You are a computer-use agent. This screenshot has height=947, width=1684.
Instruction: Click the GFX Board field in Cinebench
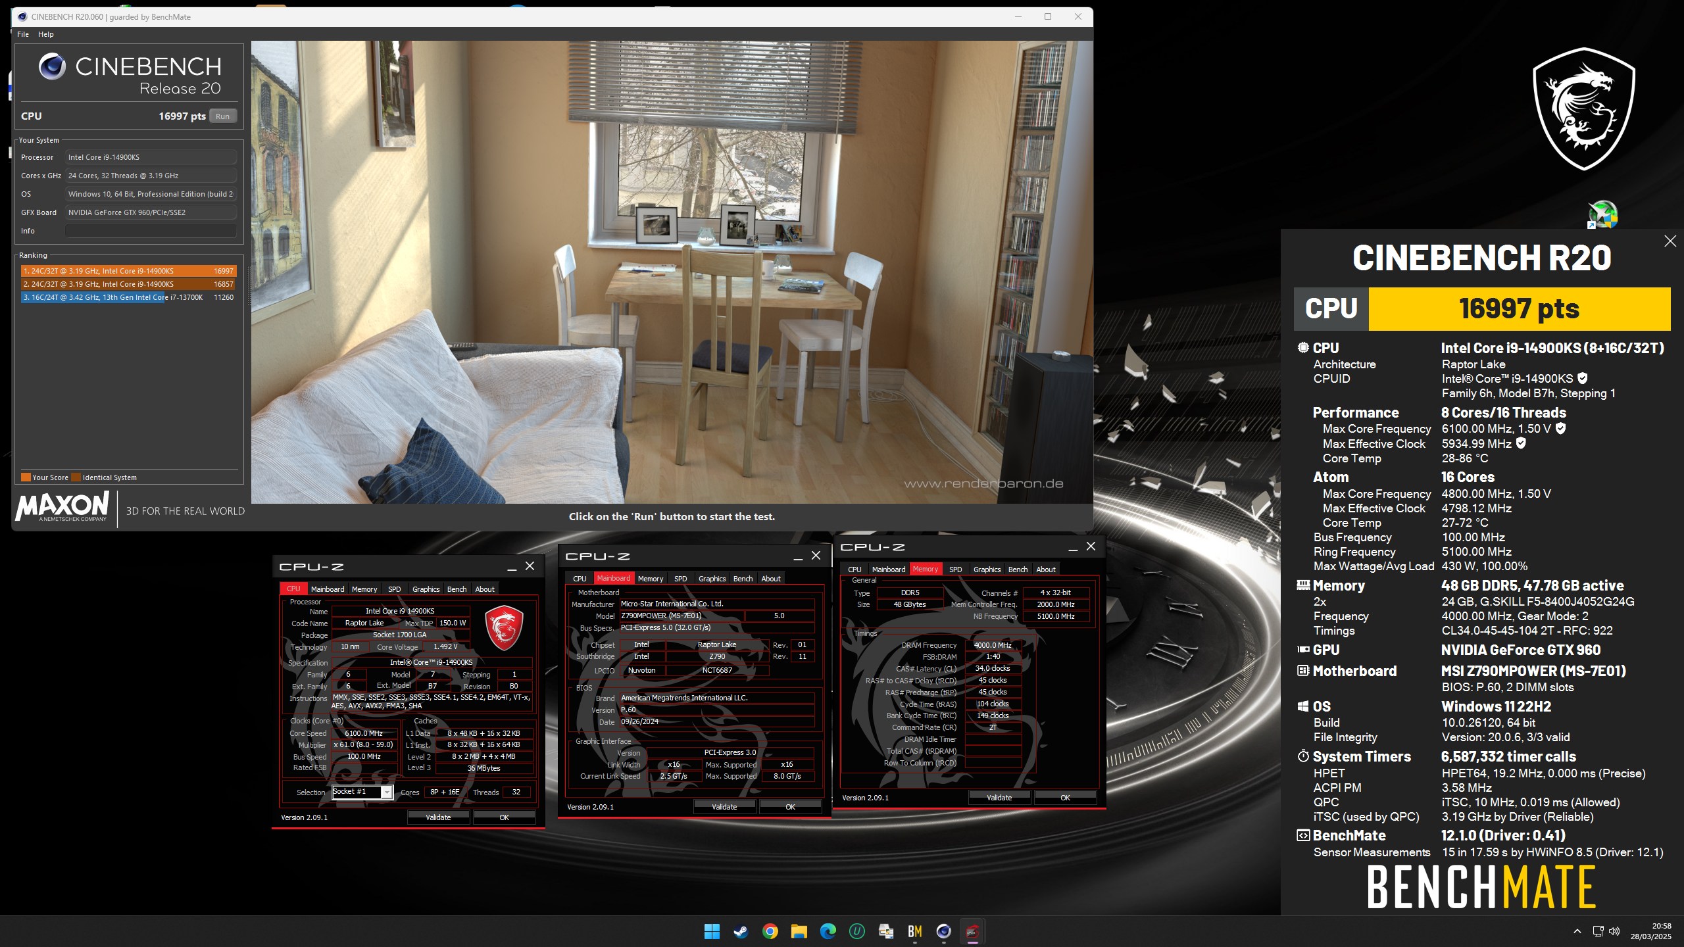151,212
